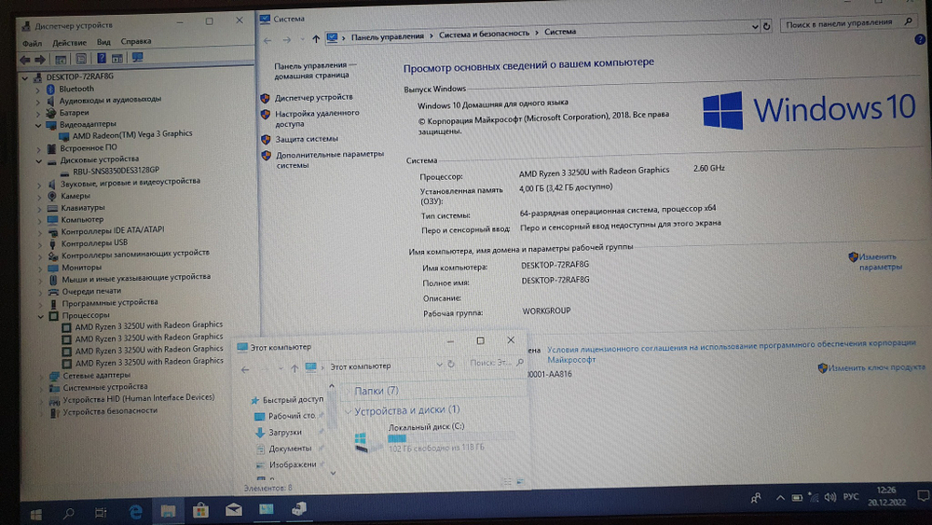
Task: Expand the Батареи category
Action: pos(38,114)
